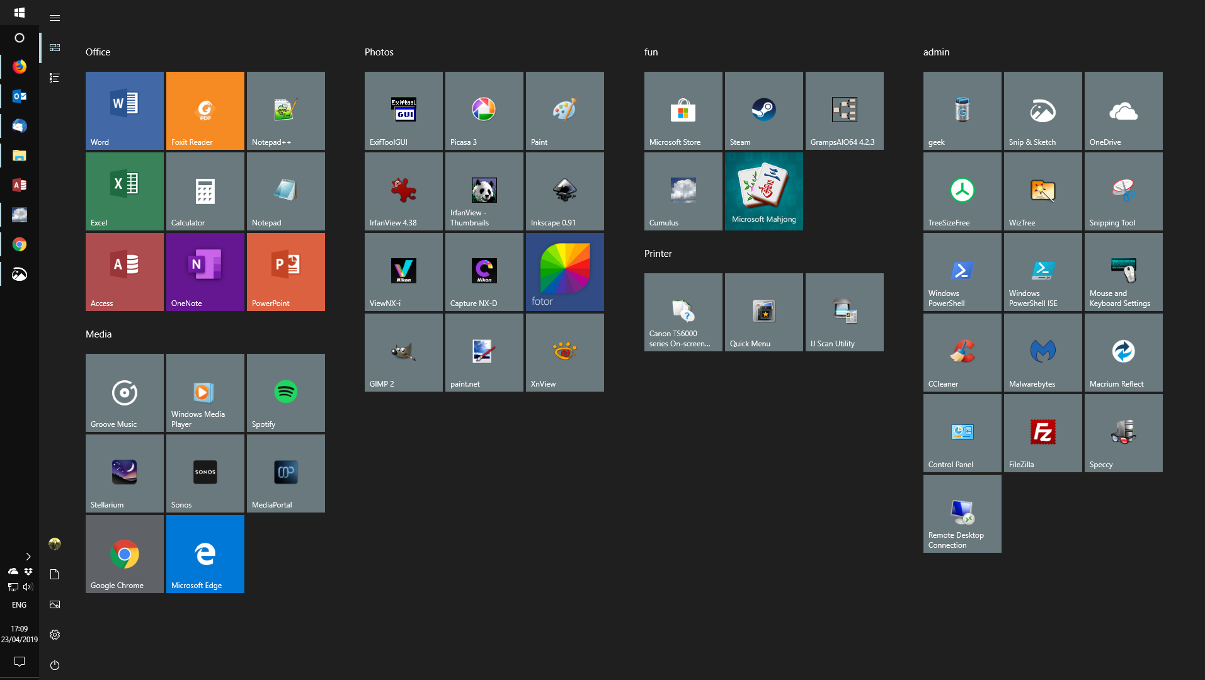Launch Windows Media Player tile
Screen dimensions: 1205x680
[x=205, y=393]
